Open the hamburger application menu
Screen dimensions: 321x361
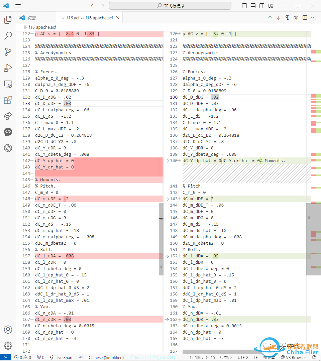click(18, 6)
